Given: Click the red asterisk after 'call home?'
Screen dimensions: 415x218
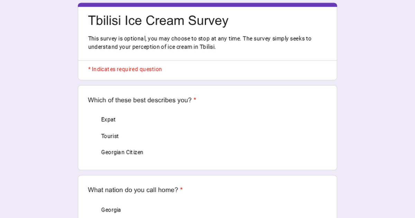Looking at the screenshot, I should 182,190.
